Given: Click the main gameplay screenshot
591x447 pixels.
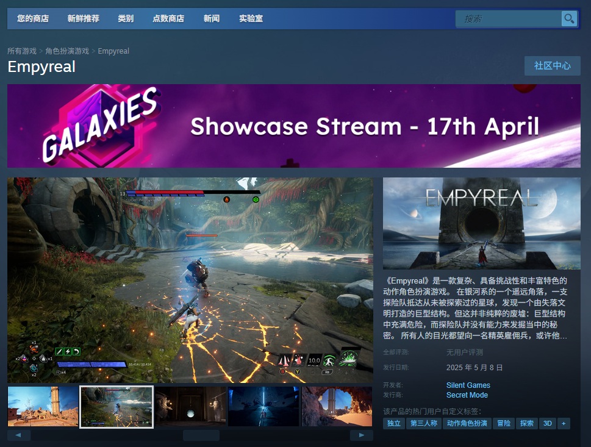Looking at the screenshot, I should (190, 280).
